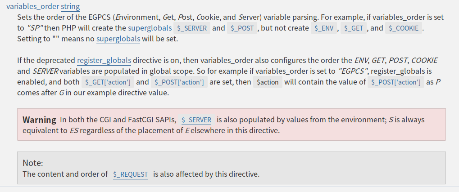Click the italic "SP" example value
This screenshot has width=459, height=192.
tap(35, 28)
